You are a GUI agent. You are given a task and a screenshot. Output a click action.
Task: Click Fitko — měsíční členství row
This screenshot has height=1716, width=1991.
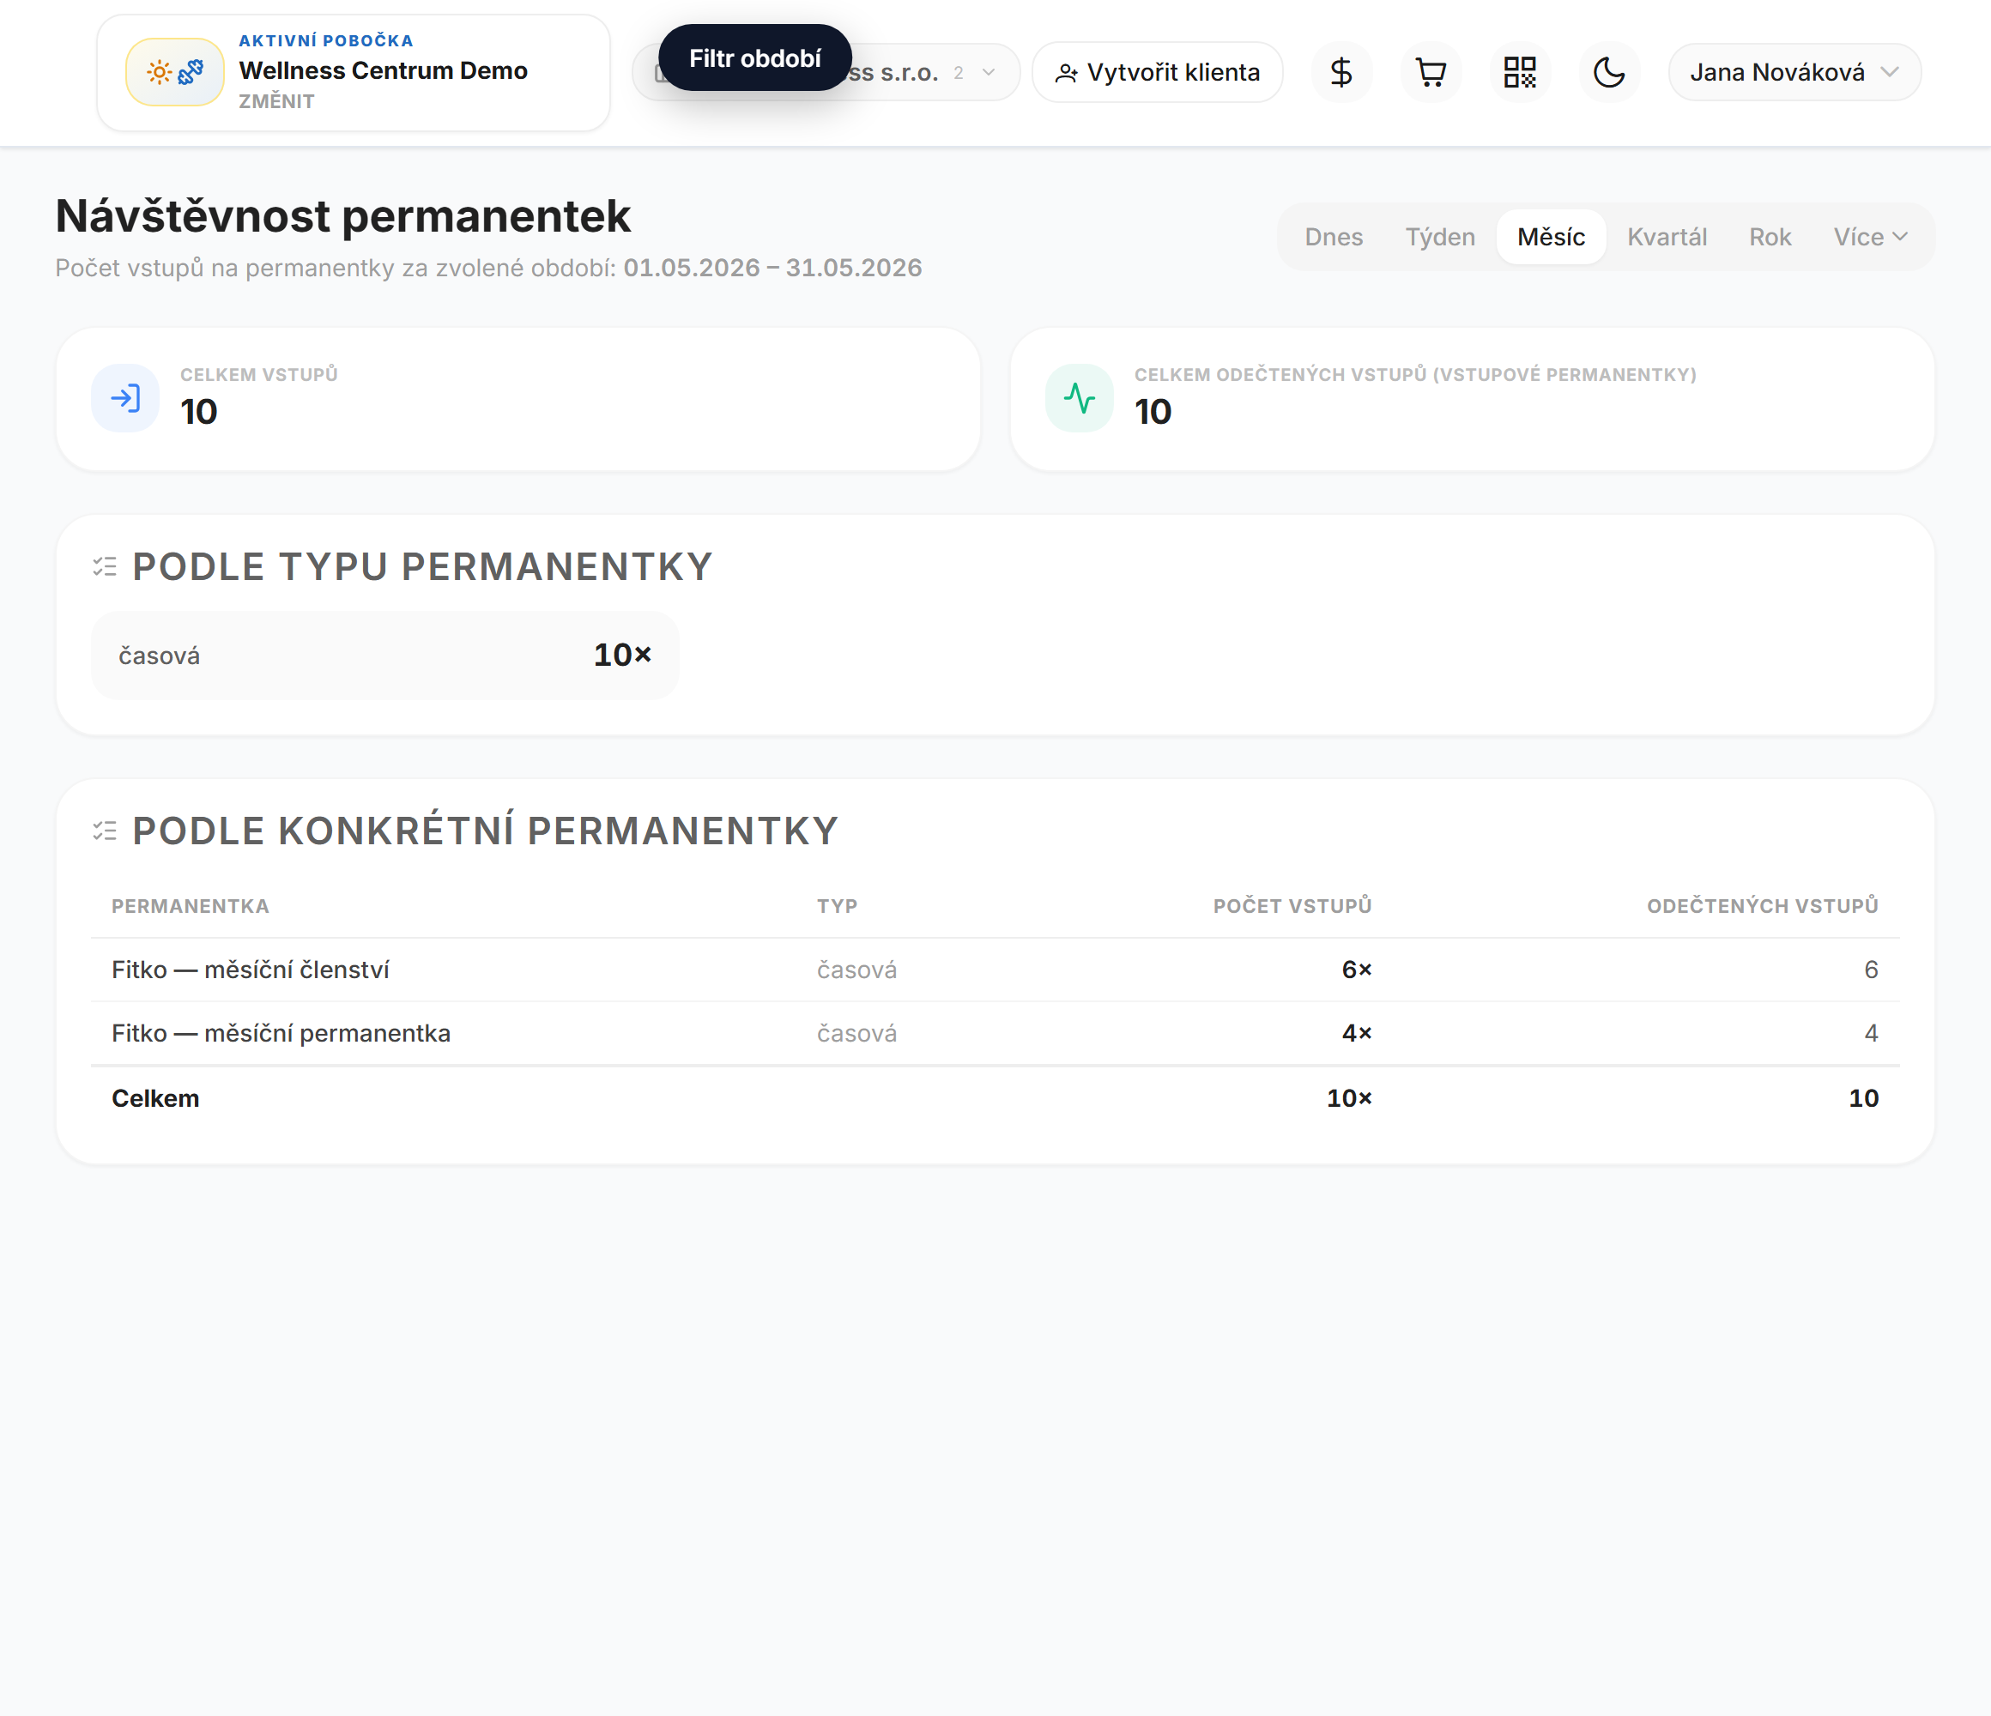coord(995,970)
